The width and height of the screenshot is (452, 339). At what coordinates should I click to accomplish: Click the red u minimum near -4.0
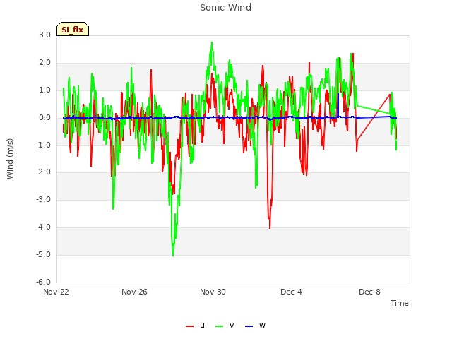point(270,227)
